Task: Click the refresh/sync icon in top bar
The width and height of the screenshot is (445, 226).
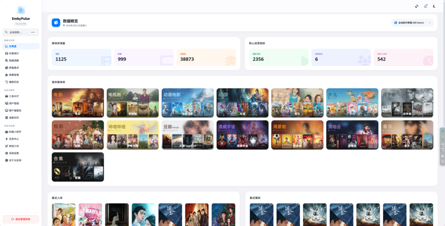Action: (417, 6)
